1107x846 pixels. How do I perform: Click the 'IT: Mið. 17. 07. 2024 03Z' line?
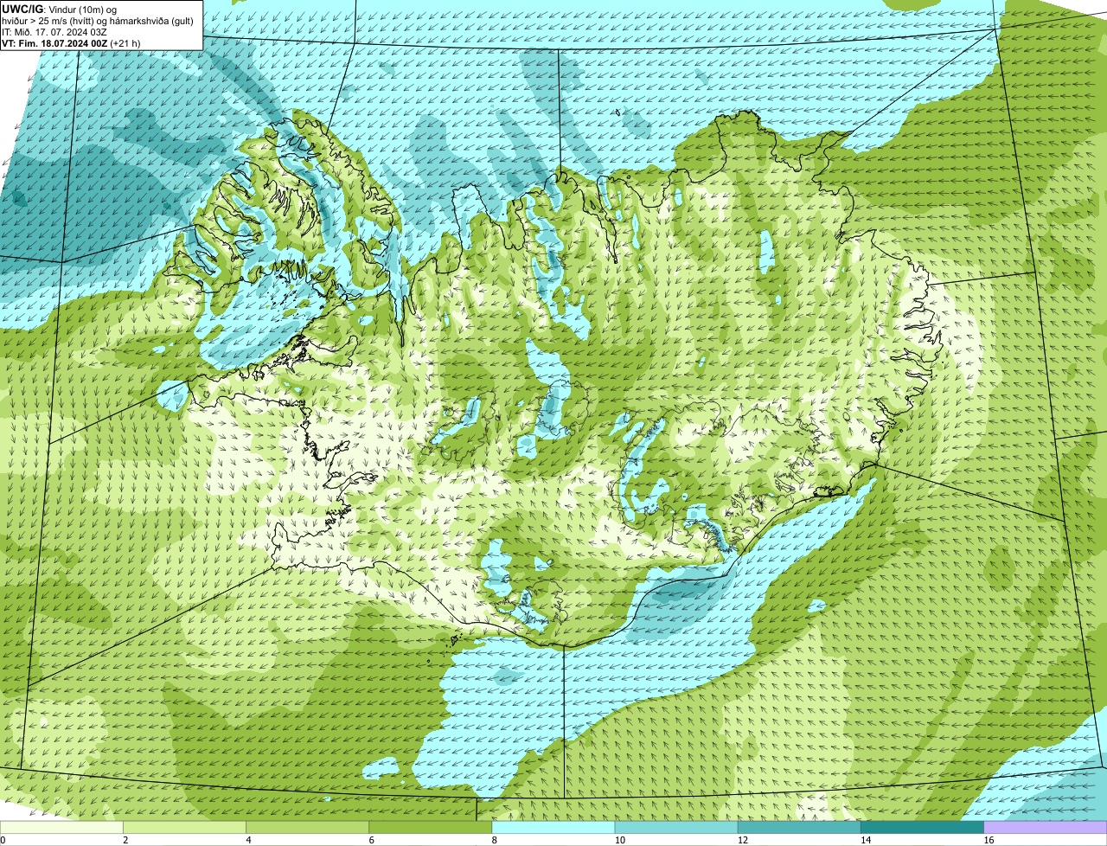pyautogui.click(x=54, y=31)
